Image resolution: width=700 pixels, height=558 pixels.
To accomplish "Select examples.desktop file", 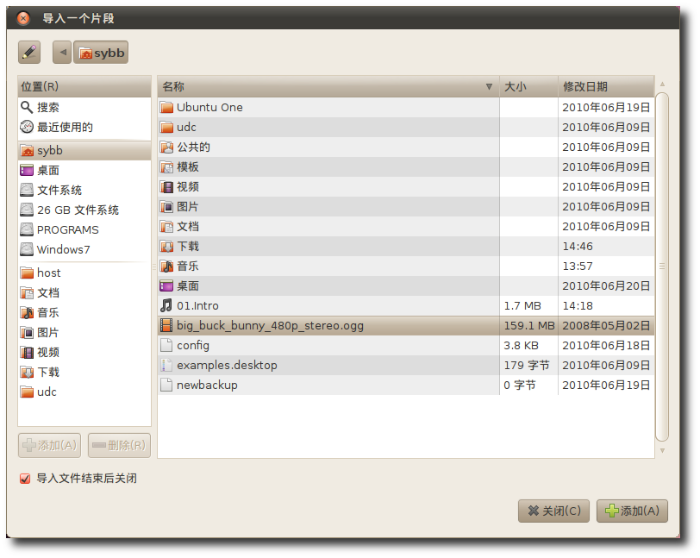I will pos(406,365).
